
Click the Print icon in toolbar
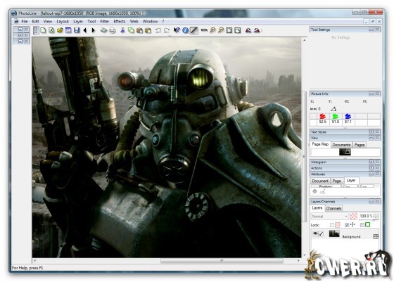point(113,31)
